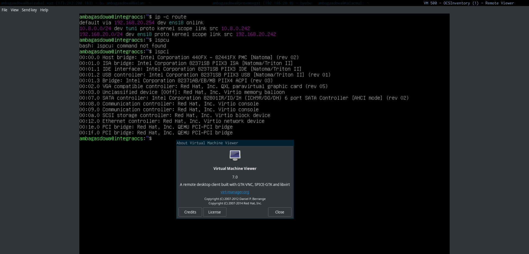This screenshot has width=529, height=254.
Task: Click the Virtual Machine Viewer monitor icon
Action: click(x=235, y=155)
